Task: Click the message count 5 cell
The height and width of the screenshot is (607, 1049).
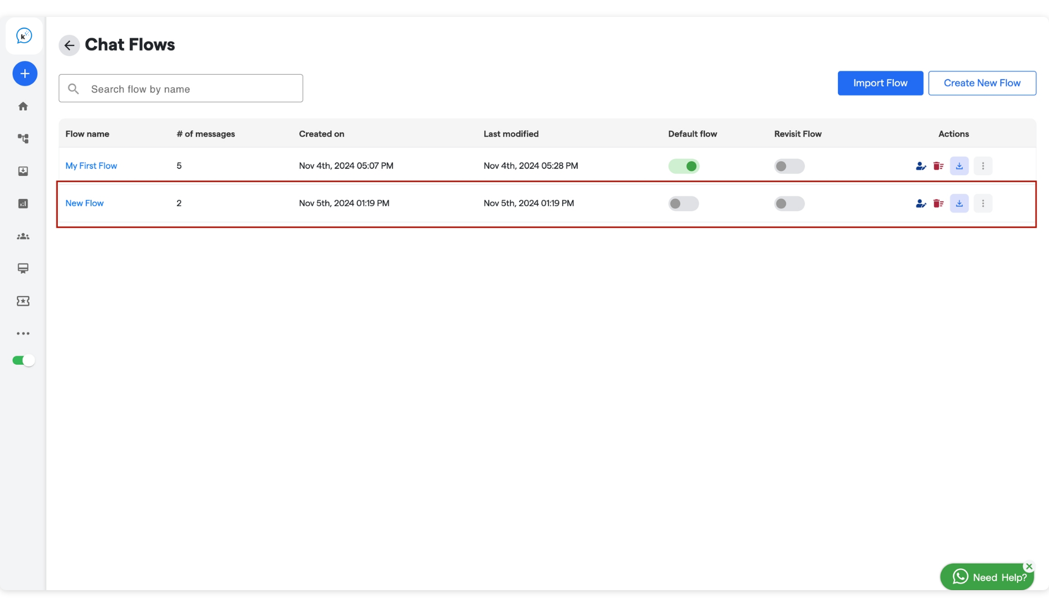Action: (x=179, y=166)
